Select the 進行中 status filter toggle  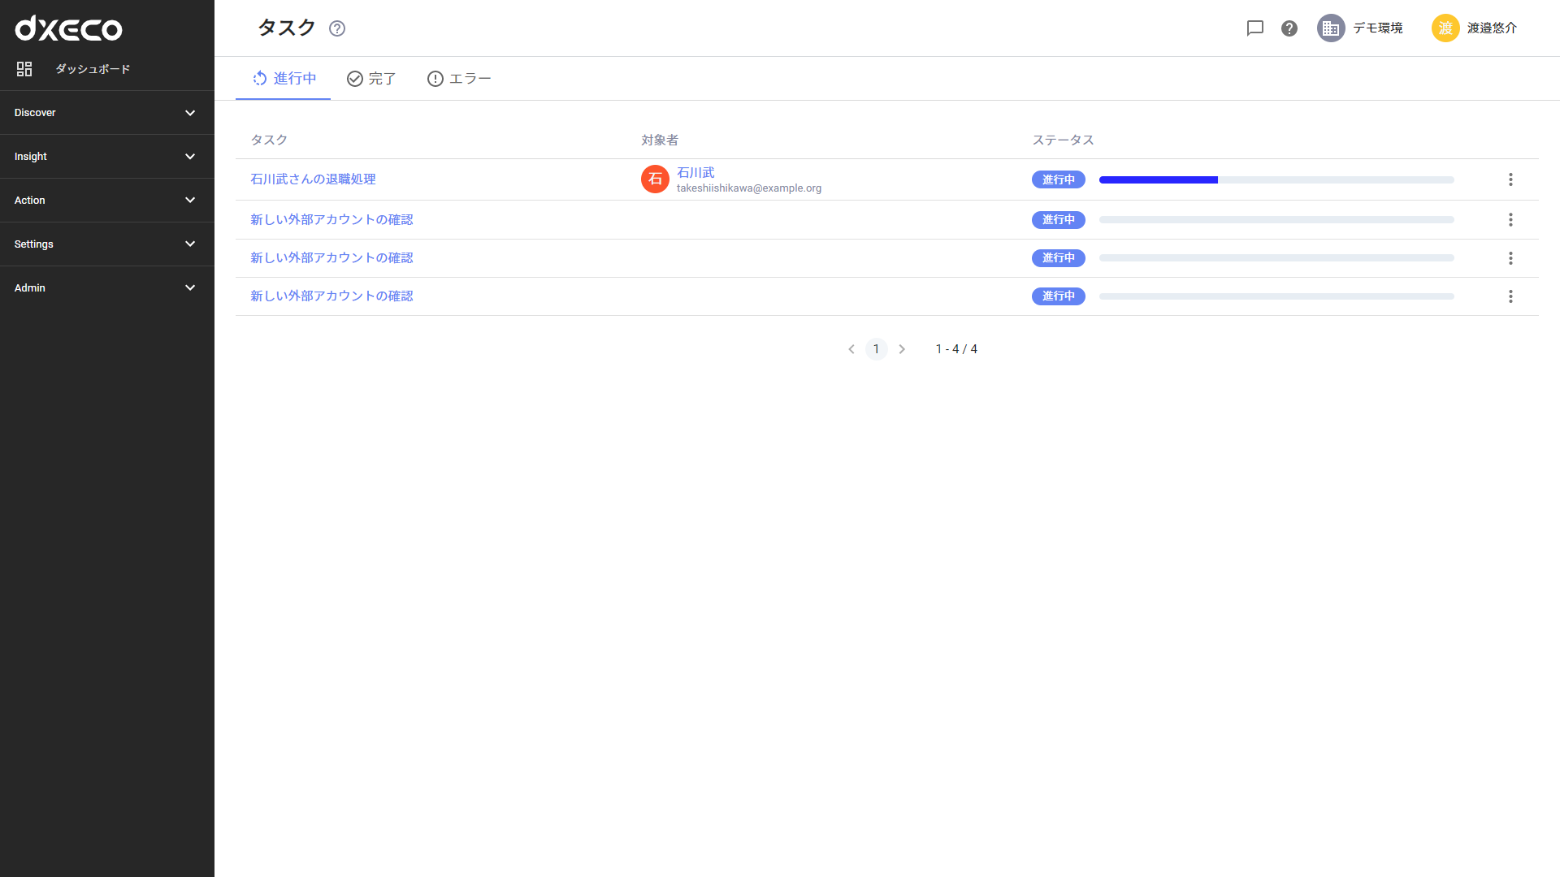pyautogui.click(x=283, y=78)
